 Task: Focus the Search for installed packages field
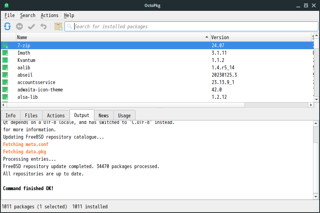191,26
